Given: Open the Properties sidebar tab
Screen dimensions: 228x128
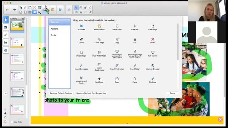Looking at the screenshot, I should tap(6, 42).
